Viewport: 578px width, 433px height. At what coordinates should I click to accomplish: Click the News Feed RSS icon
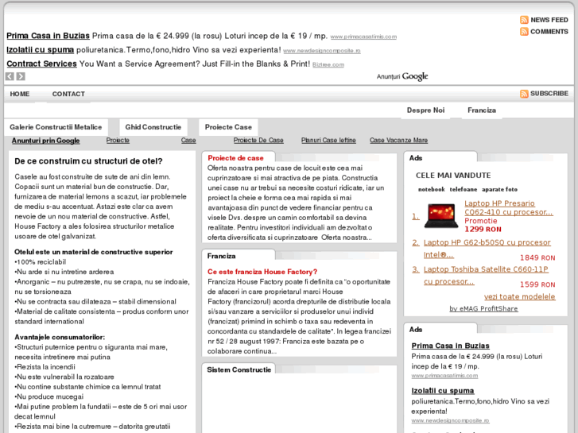point(524,20)
